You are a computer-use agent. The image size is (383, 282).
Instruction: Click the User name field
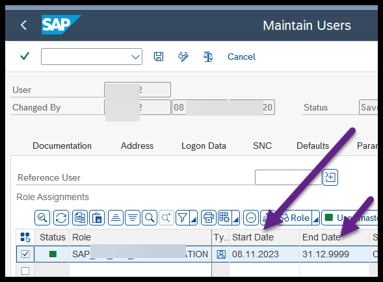[x=137, y=90]
